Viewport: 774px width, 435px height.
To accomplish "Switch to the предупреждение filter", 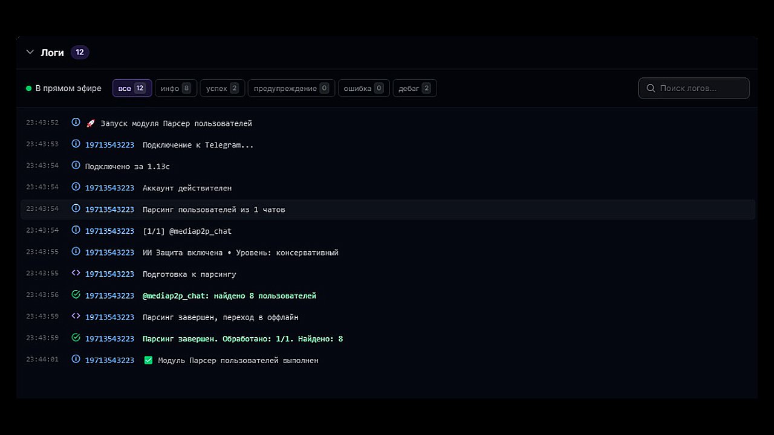I will pyautogui.click(x=291, y=88).
